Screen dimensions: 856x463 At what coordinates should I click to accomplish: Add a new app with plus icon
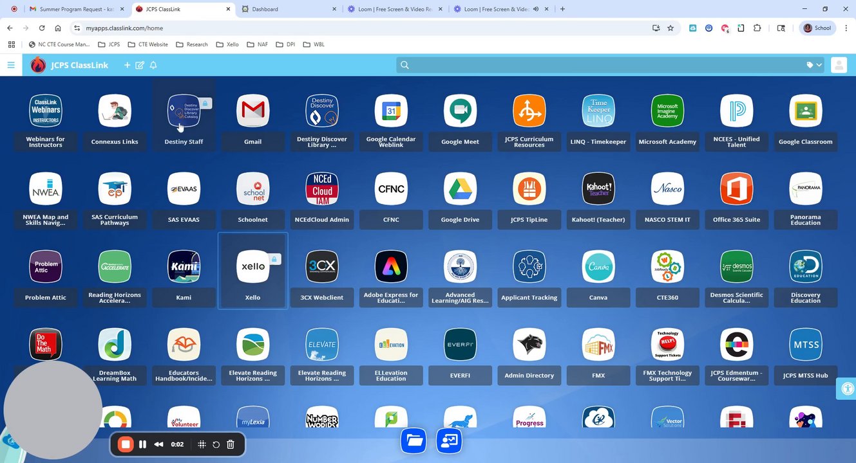click(x=127, y=65)
